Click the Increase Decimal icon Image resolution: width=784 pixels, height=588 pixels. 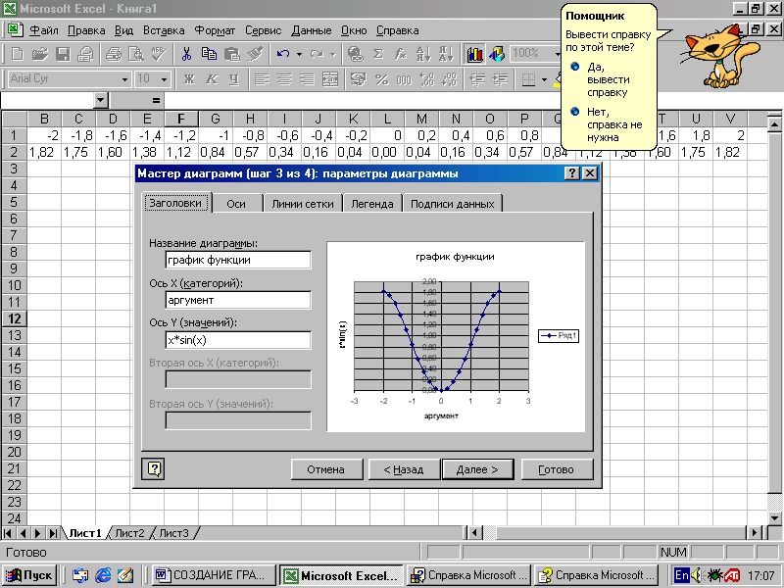(x=426, y=79)
